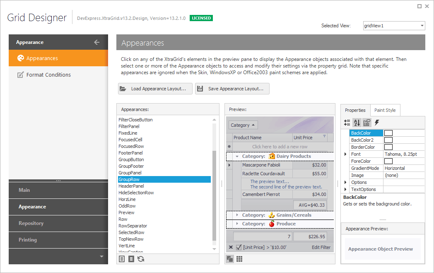434x273 pixels.
Task: Expand the Grains/Cereals category group
Action: [237, 215]
